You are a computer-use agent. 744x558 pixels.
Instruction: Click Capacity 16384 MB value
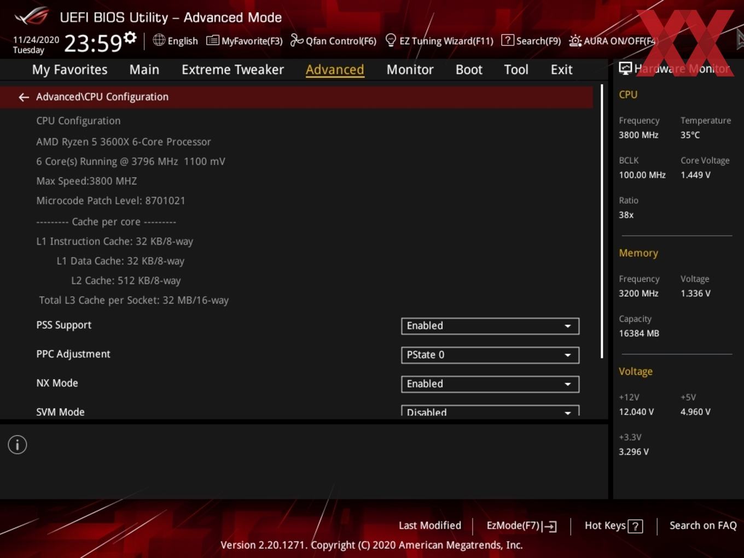point(639,333)
